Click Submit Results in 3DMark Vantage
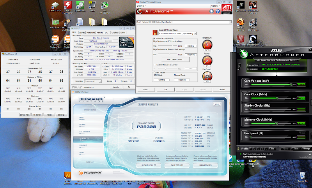 click(149, 165)
